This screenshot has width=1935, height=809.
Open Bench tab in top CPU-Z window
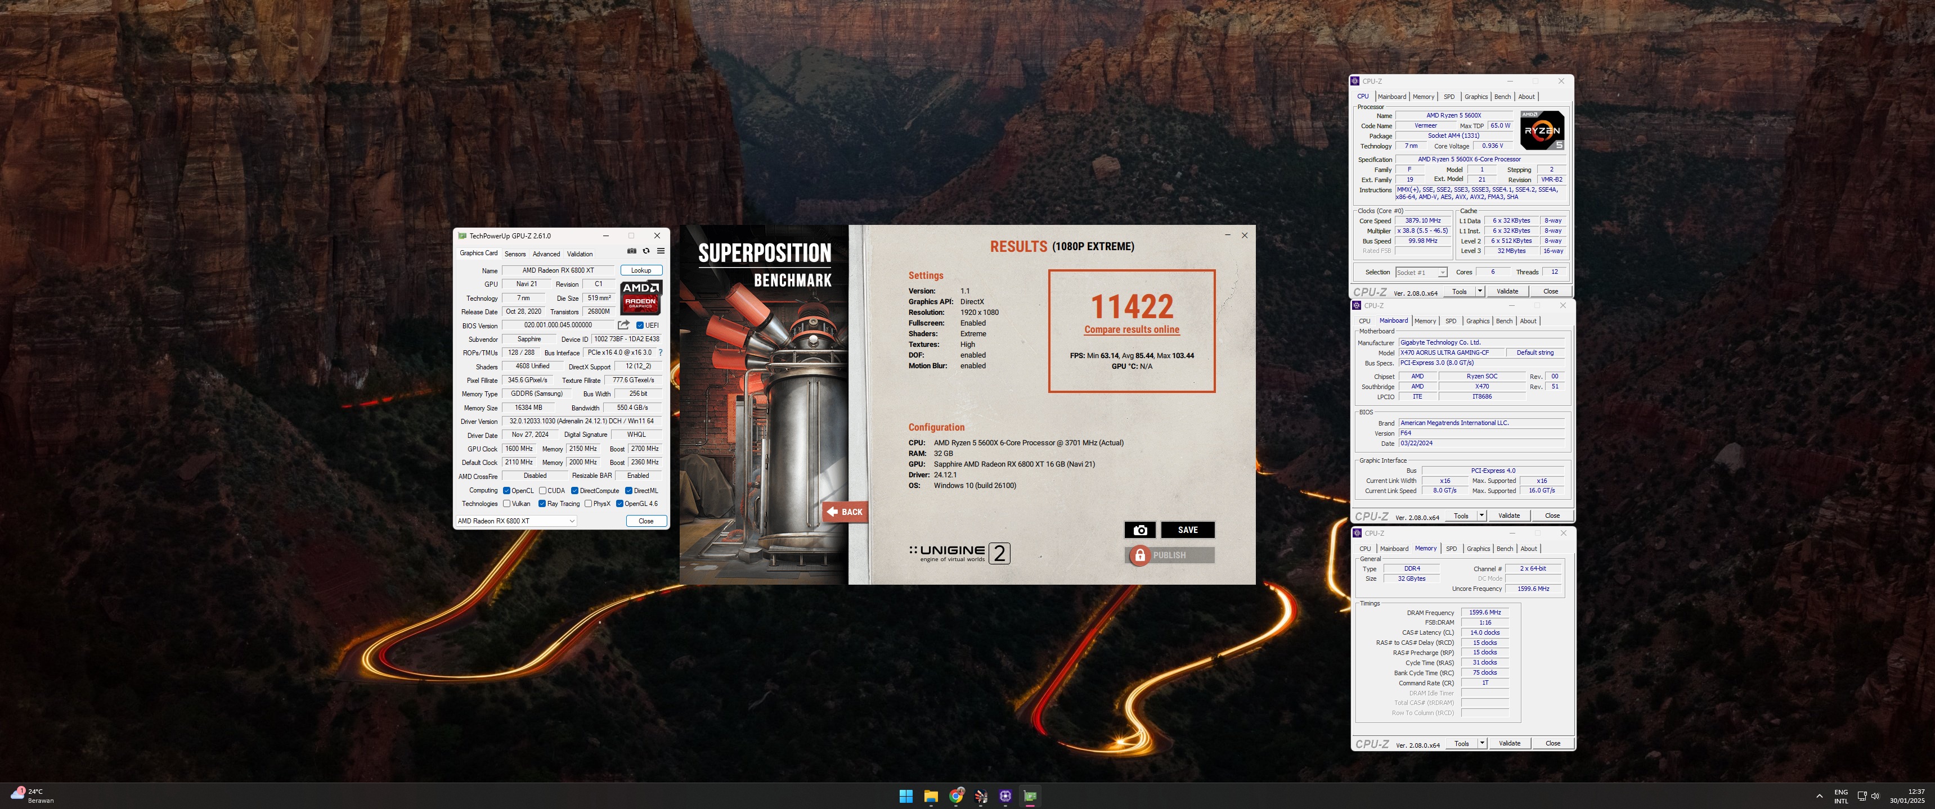1502,97
